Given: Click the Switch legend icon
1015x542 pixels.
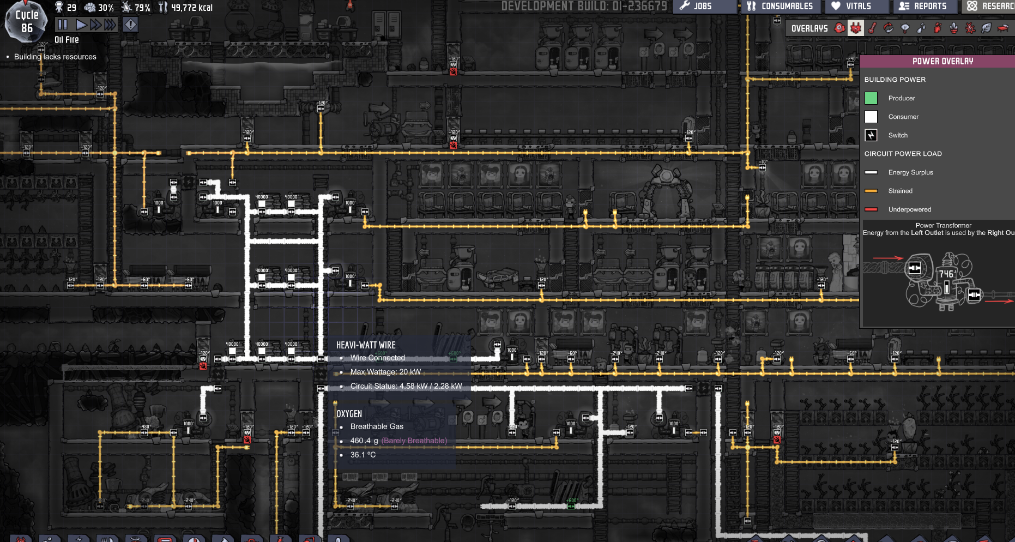Looking at the screenshot, I should (x=871, y=135).
